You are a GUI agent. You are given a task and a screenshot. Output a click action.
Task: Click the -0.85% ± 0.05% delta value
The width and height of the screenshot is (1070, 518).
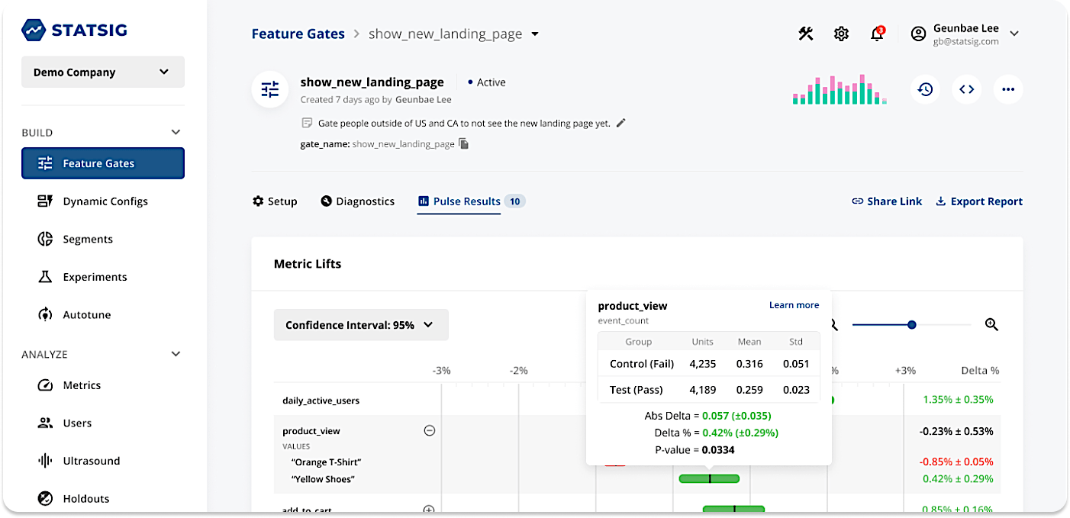(x=956, y=462)
